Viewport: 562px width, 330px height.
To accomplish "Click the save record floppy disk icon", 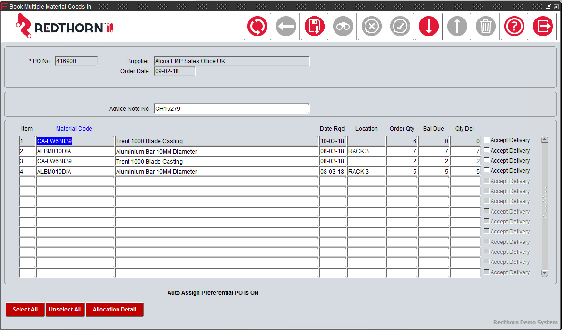I will pyautogui.click(x=314, y=26).
